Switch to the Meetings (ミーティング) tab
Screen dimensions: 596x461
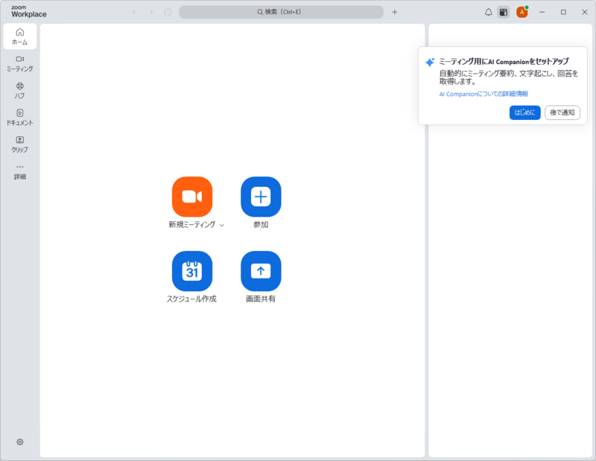click(x=20, y=63)
